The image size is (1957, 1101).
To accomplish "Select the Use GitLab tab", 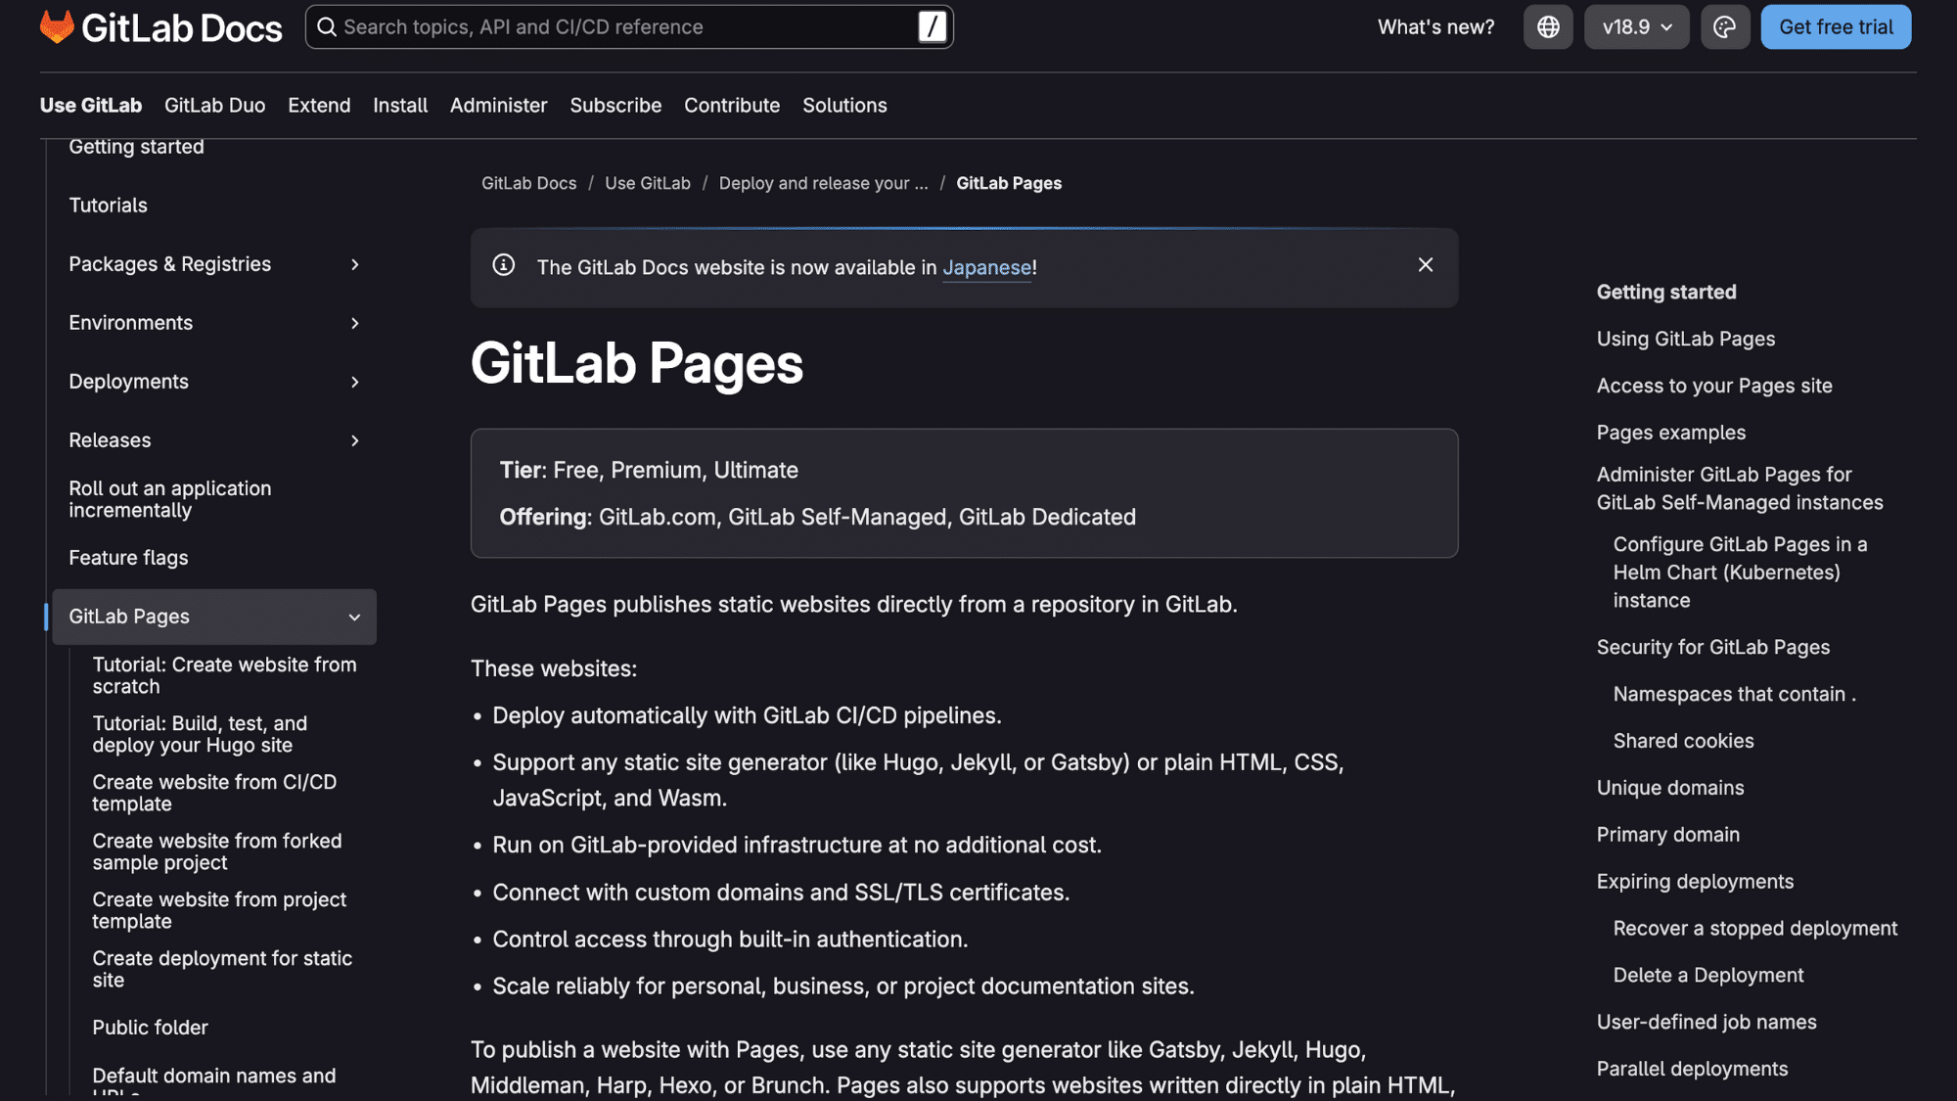I will tap(90, 105).
